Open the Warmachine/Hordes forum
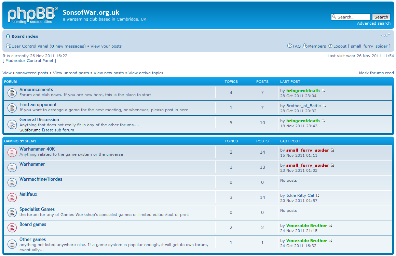 41,179
